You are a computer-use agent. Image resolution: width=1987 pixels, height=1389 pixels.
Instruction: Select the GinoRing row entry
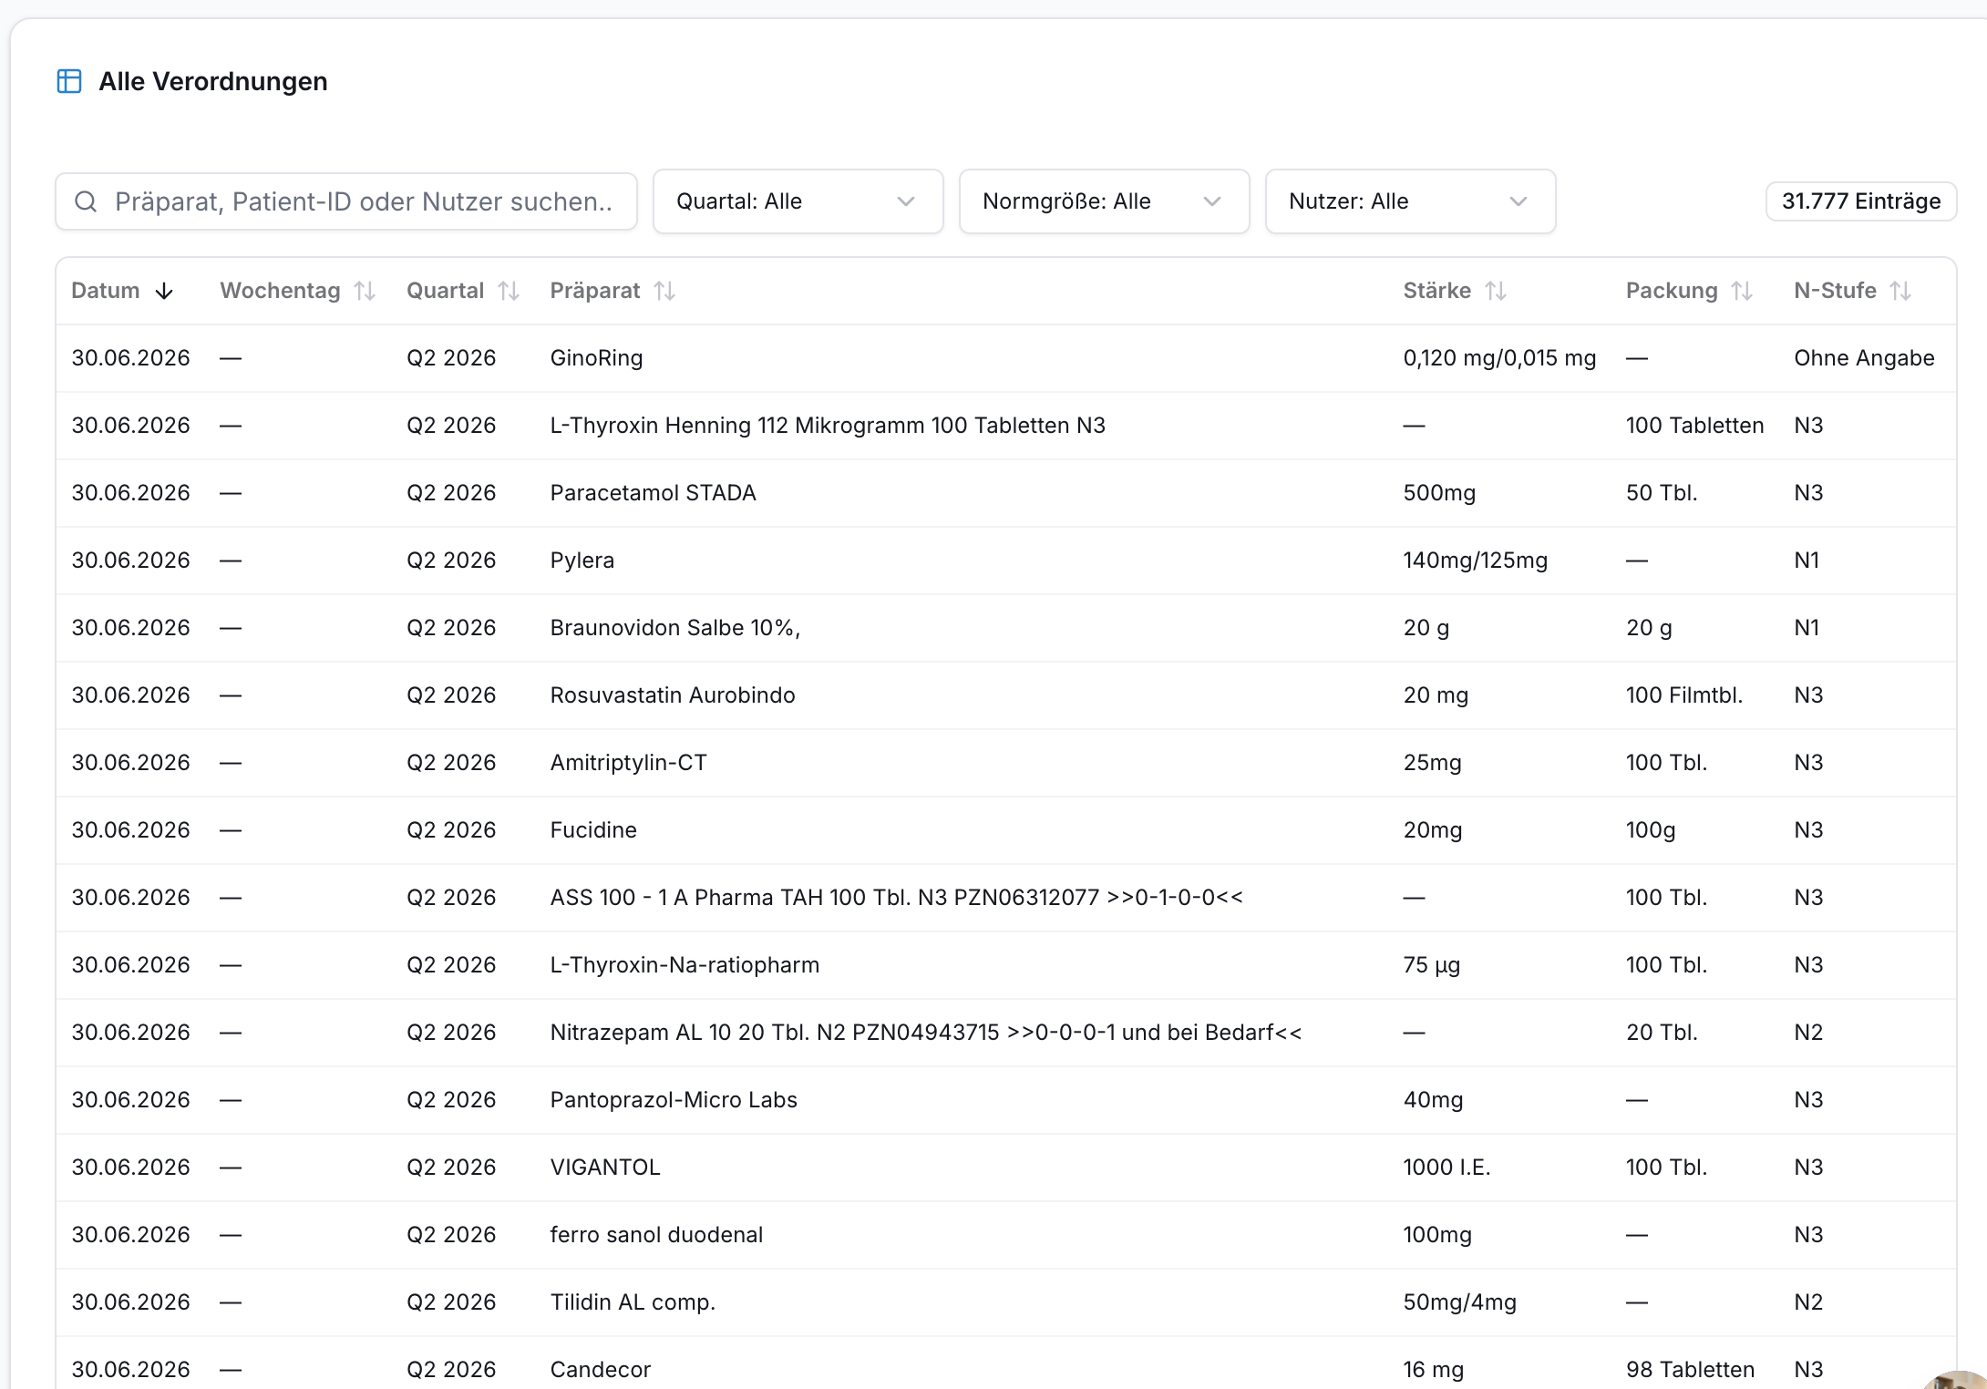click(1006, 358)
